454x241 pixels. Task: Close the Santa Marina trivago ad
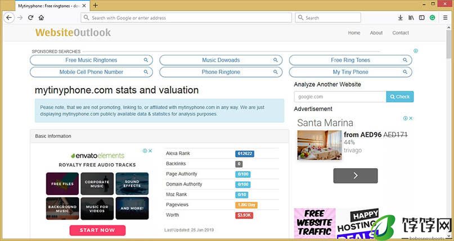[411, 118]
